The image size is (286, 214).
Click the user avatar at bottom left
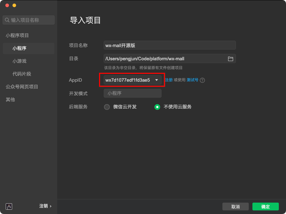point(9,207)
